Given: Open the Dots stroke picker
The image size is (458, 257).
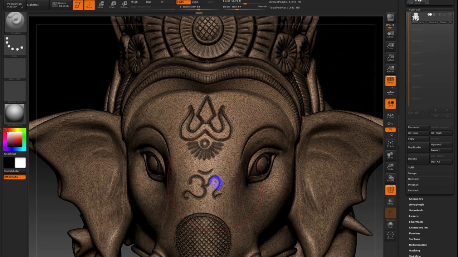Looking at the screenshot, I should point(15,46).
